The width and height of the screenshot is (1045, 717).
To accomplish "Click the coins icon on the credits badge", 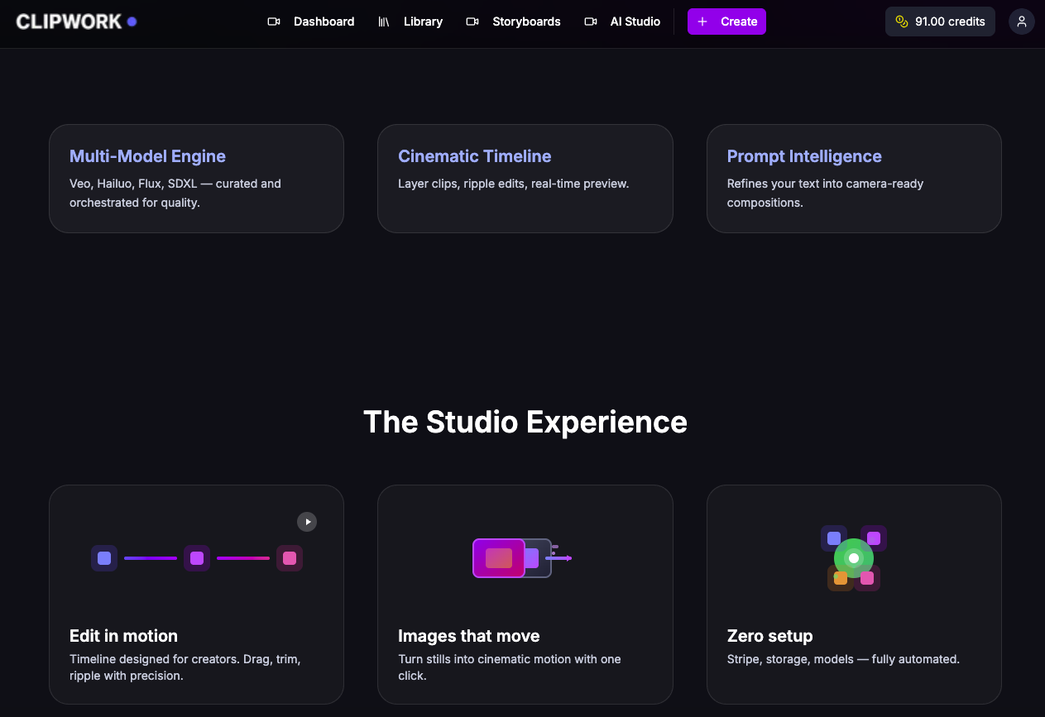I will point(901,22).
